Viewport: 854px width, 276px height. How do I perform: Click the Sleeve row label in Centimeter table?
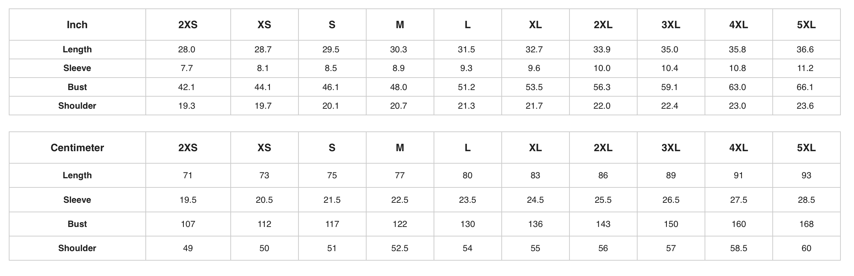click(77, 200)
